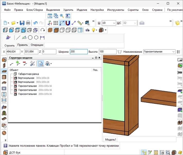This screenshot has height=155, width=183.
Task: Select the Модель1 document tab
Action: 110,139
